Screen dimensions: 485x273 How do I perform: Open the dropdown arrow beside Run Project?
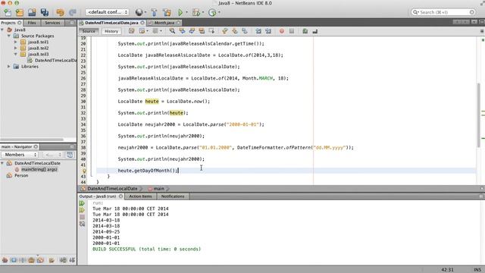(x=187, y=12)
